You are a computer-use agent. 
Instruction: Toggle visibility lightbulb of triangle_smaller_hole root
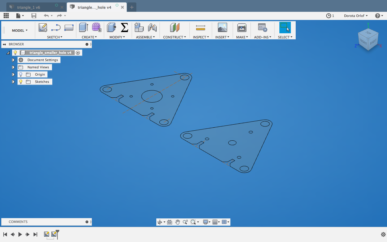click(x=15, y=53)
